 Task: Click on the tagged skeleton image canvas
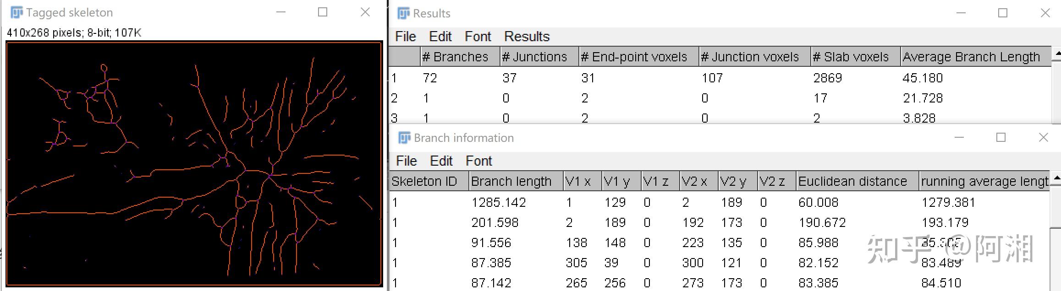pos(194,163)
